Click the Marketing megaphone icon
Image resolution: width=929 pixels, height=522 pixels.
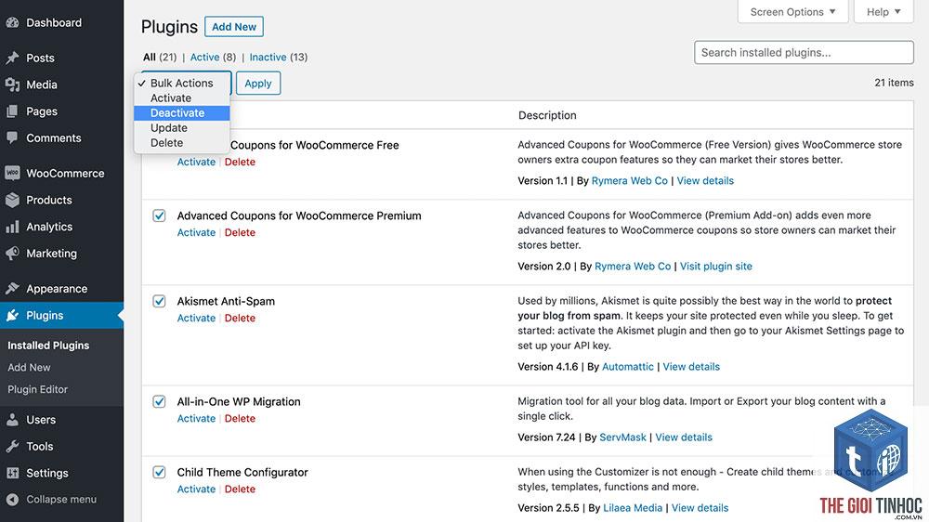pos(12,254)
